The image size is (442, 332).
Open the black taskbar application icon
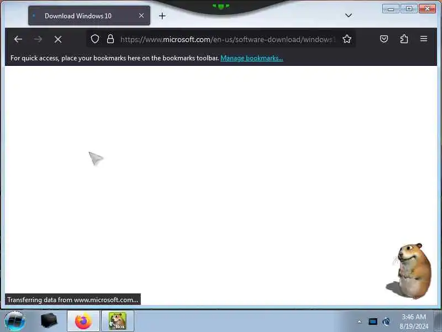(49, 321)
